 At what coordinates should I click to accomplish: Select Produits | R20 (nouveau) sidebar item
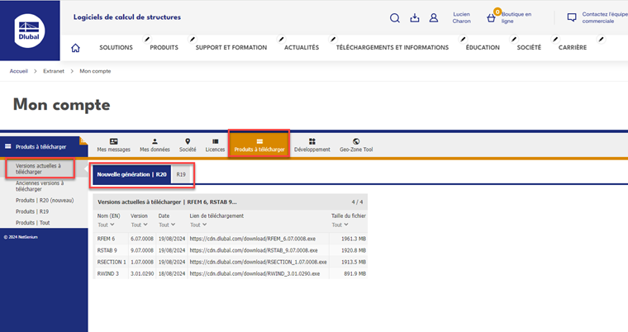click(45, 200)
